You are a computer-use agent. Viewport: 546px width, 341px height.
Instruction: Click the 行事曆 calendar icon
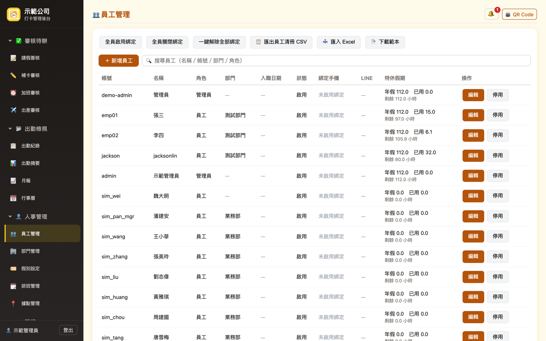tap(13, 198)
